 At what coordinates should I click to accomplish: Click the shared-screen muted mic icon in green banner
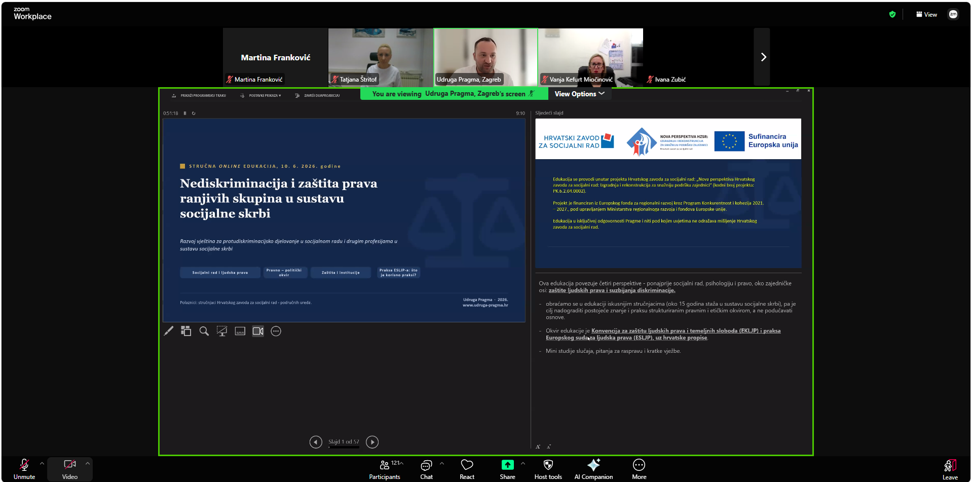click(531, 93)
